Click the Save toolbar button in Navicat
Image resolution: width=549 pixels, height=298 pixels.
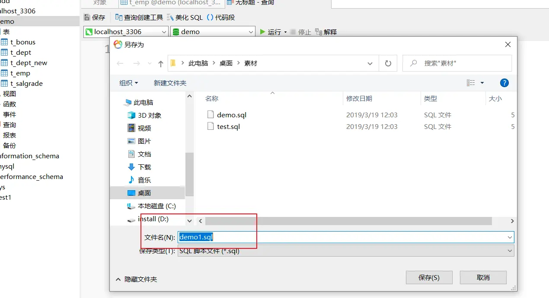click(95, 17)
